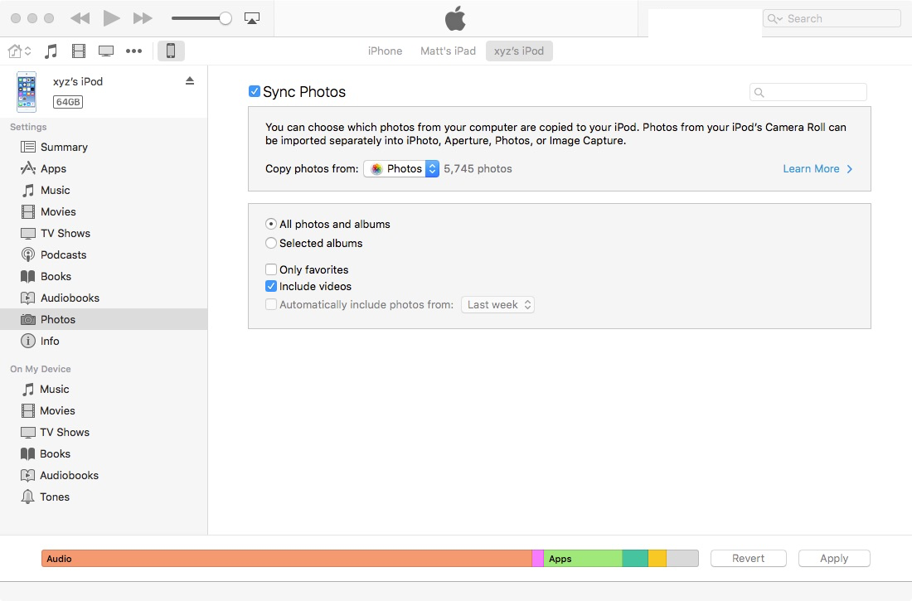Switch to the TV Shows library icon

[106, 51]
